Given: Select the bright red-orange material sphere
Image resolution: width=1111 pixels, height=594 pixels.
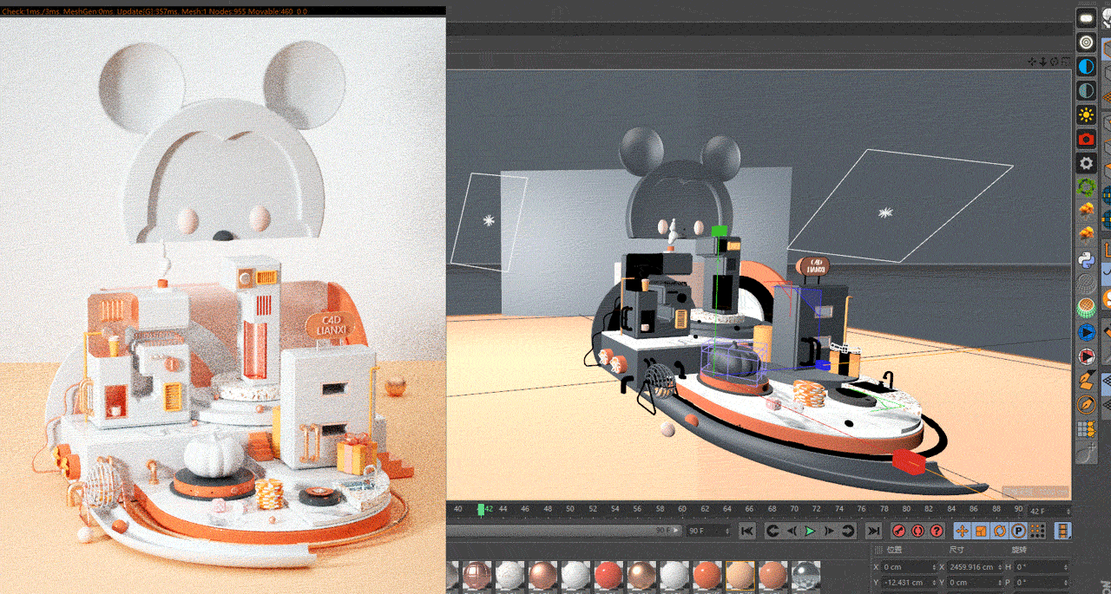Looking at the screenshot, I should point(608,576).
